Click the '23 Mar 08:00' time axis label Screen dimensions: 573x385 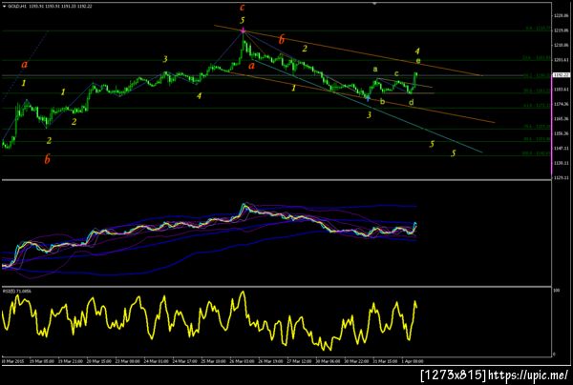click(x=128, y=361)
